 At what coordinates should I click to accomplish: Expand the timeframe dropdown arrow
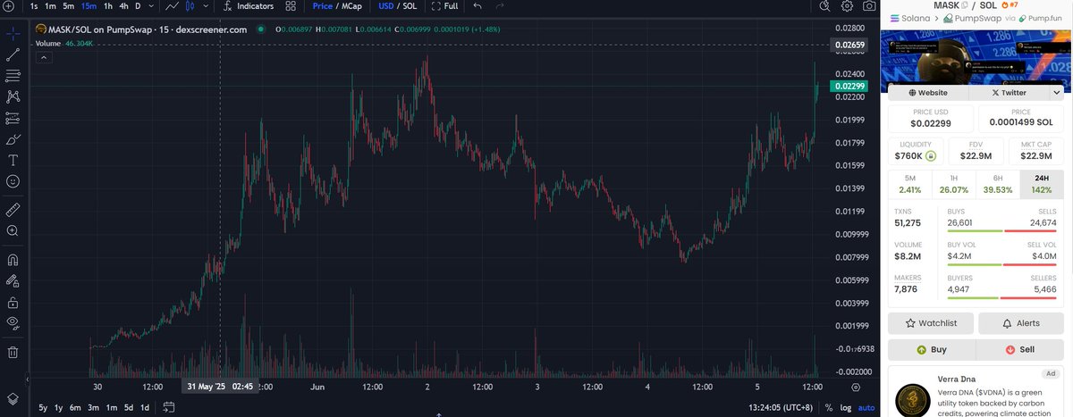[x=151, y=6]
